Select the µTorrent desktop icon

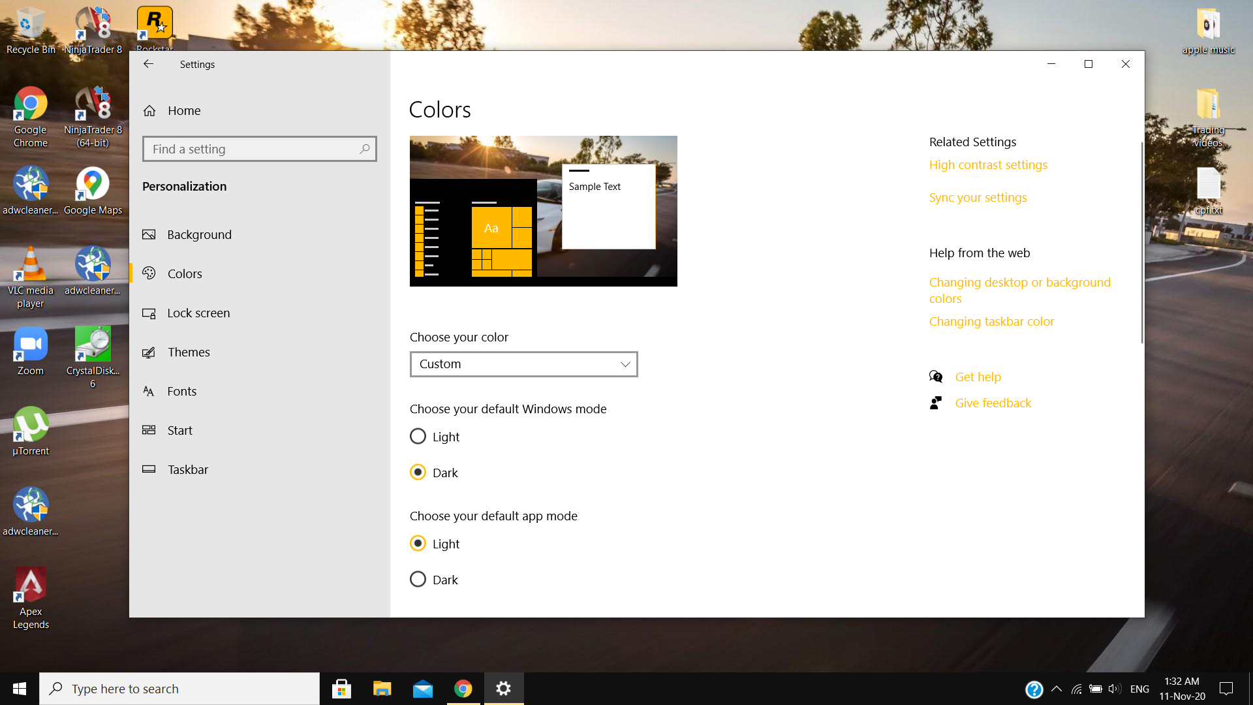pyautogui.click(x=30, y=432)
